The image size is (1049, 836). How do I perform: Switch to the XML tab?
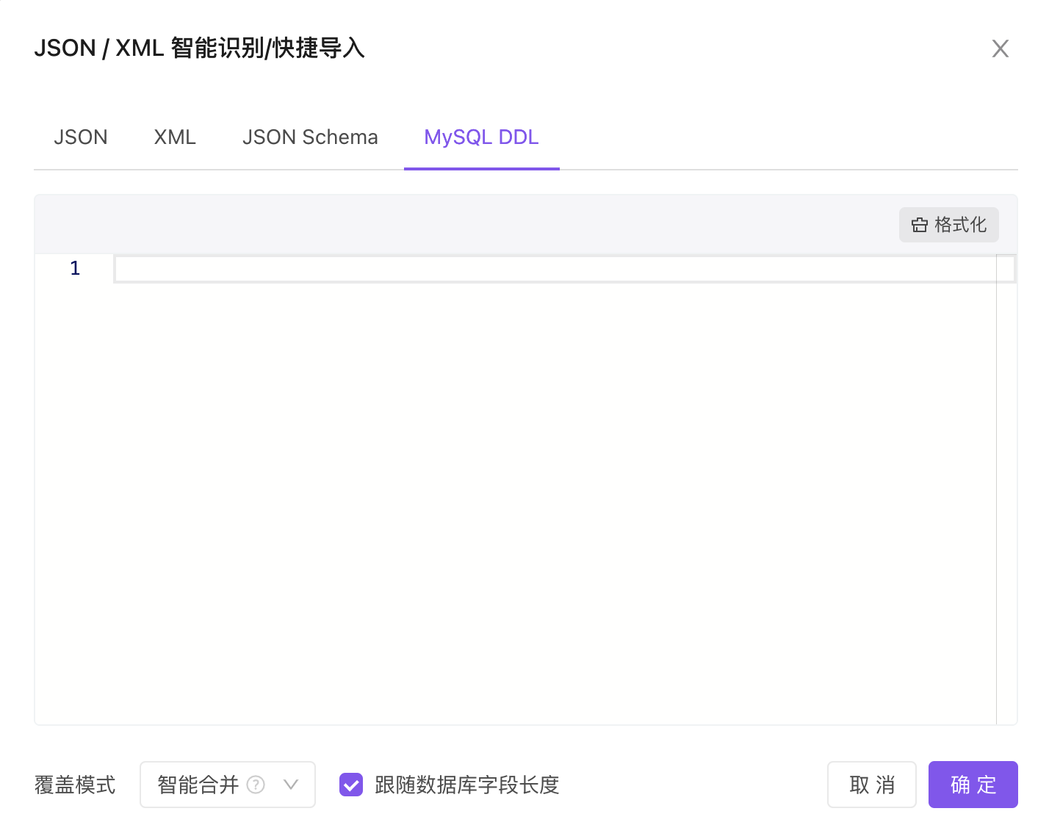point(174,137)
